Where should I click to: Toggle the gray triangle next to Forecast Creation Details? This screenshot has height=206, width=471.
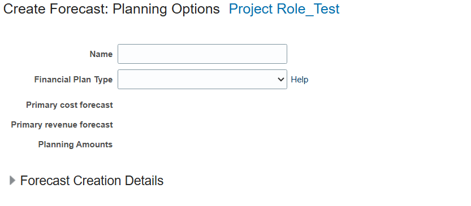tap(12, 181)
